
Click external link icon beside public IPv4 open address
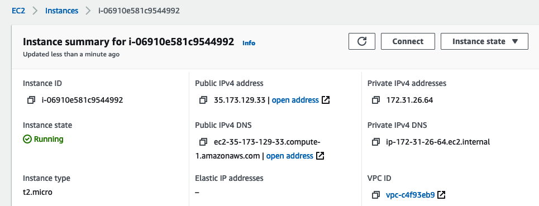coord(325,100)
